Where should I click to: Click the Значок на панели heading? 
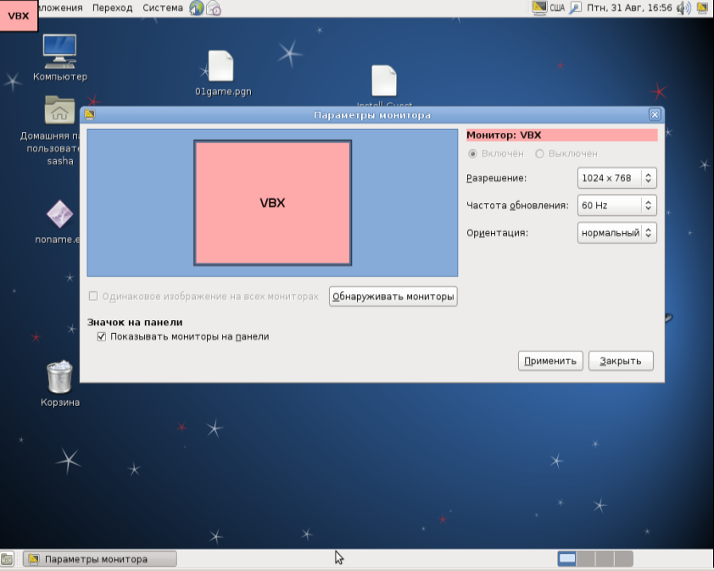click(135, 322)
